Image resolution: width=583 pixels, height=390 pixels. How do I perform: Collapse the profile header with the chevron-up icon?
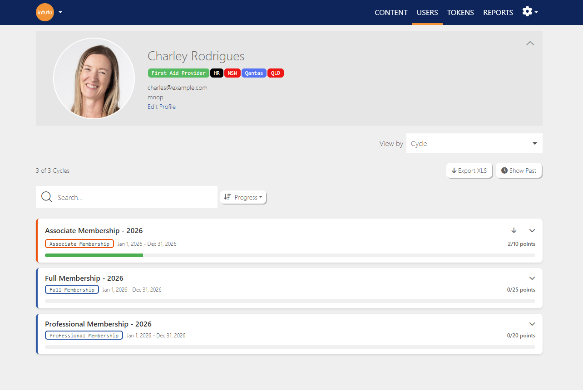point(530,44)
